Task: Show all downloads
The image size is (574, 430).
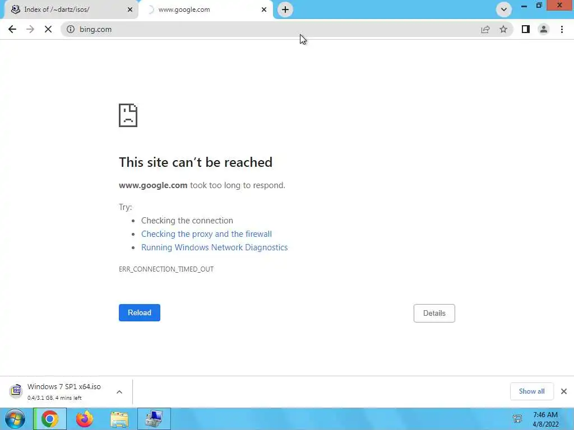Action: click(x=531, y=391)
